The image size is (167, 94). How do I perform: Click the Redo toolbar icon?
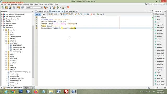pyautogui.click(x=22, y=7)
